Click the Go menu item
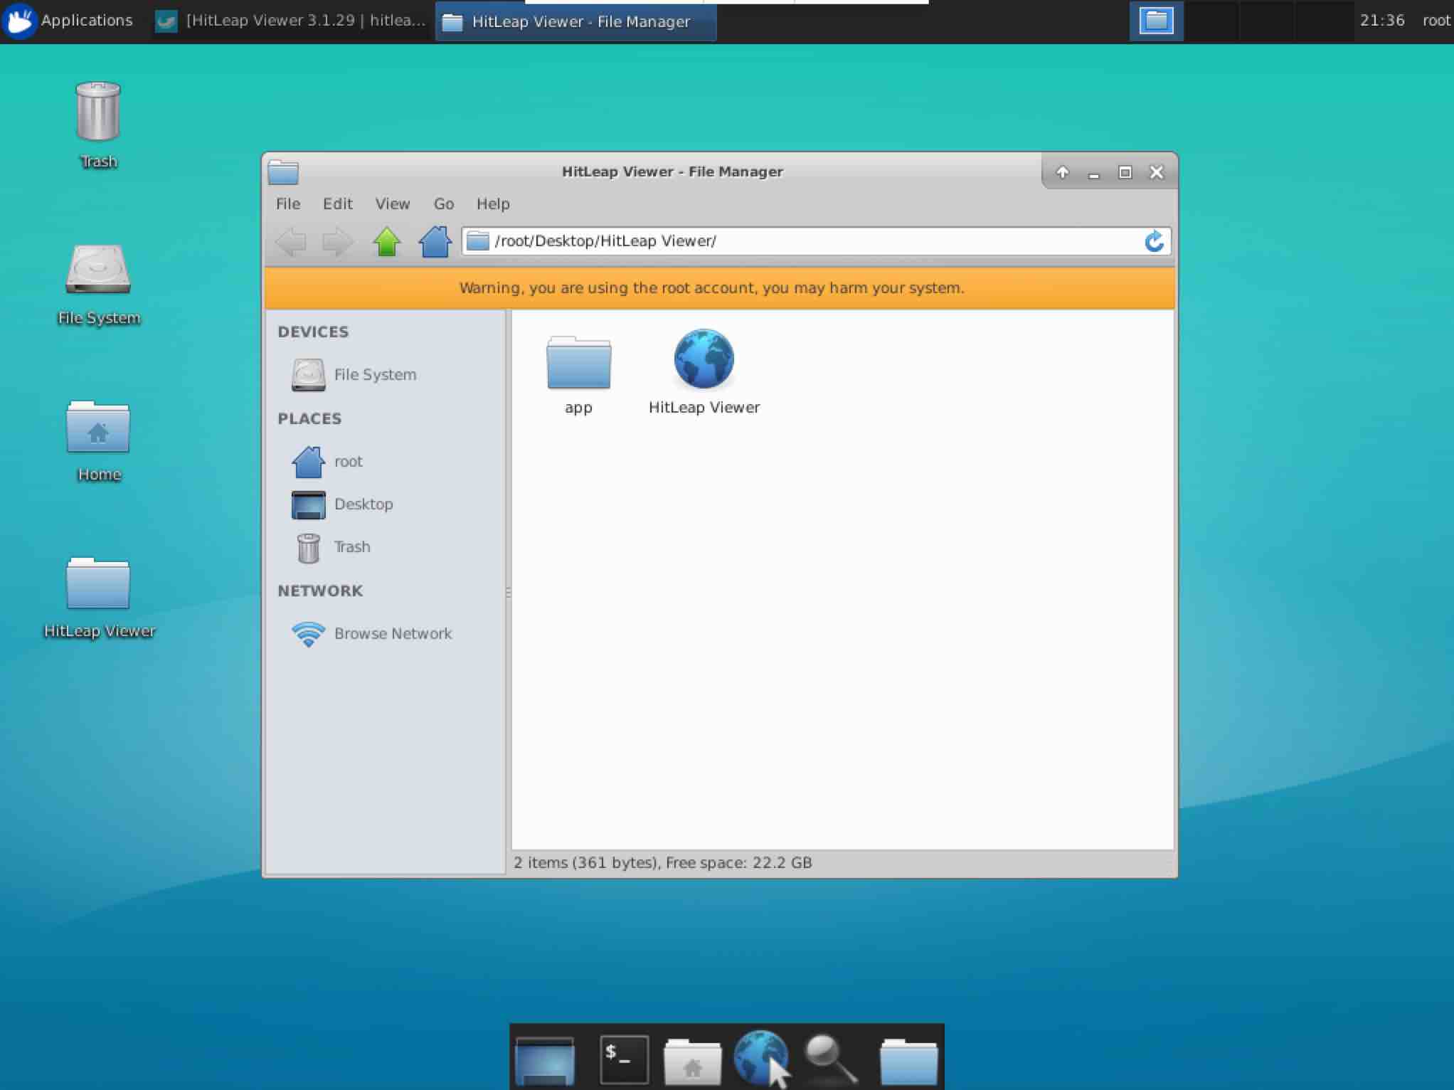 [443, 203]
